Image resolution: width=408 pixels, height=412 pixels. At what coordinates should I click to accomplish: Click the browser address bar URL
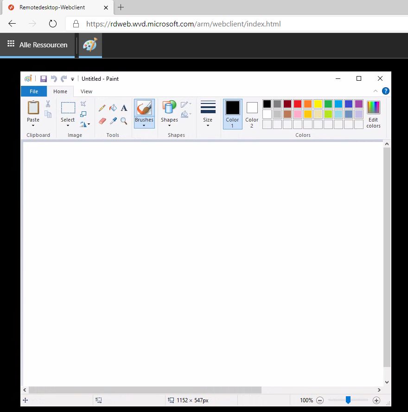tap(183, 24)
